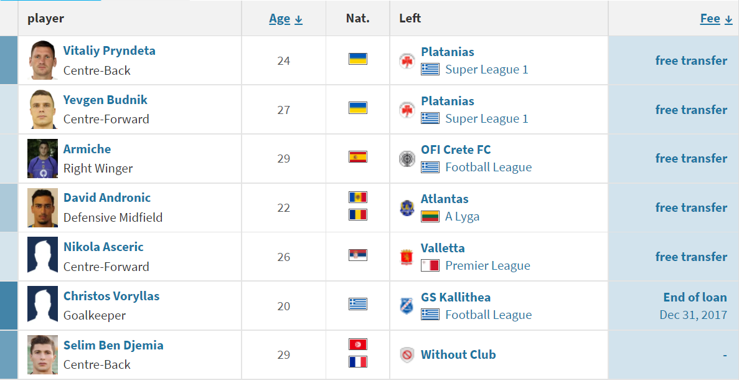
Task: Click the Super League 1 link in Budnik's row
Action: pos(487,118)
